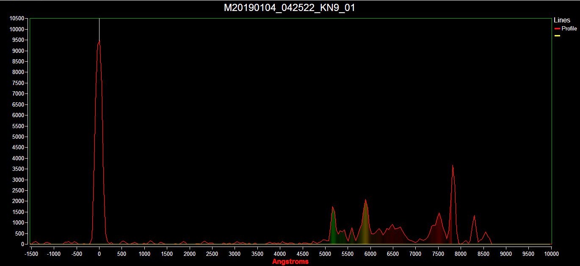Click the yellow unnamed legend color swatch

557,36
